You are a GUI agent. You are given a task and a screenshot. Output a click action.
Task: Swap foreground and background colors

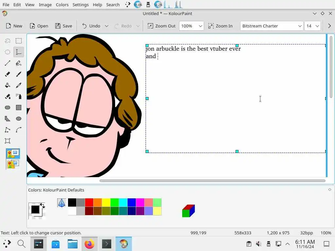tap(43, 206)
